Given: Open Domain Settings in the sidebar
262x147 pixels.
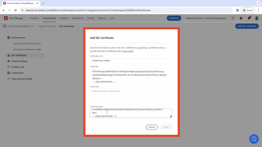Looking at the screenshot, I should 19,61.
